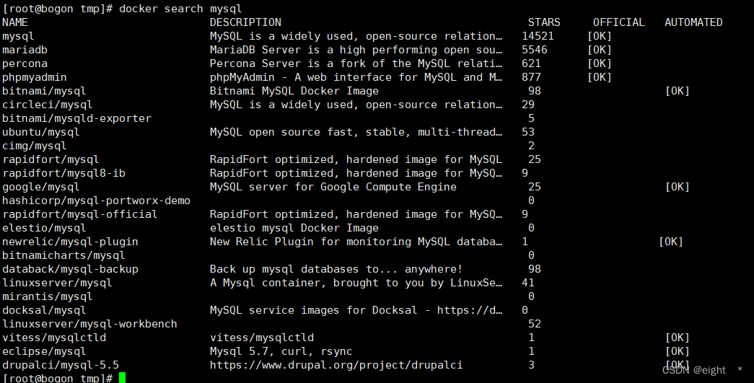This screenshot has height=383, width=754.
Task: Click the AUTOMATED column header
Action: point(693,22)
